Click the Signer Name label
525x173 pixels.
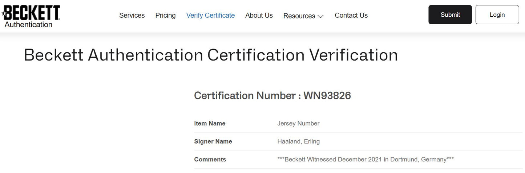[x=213, y=141]
